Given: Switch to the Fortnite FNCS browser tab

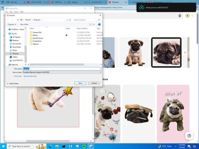Looking at the screenshot, I should click(x=97, y=2).
